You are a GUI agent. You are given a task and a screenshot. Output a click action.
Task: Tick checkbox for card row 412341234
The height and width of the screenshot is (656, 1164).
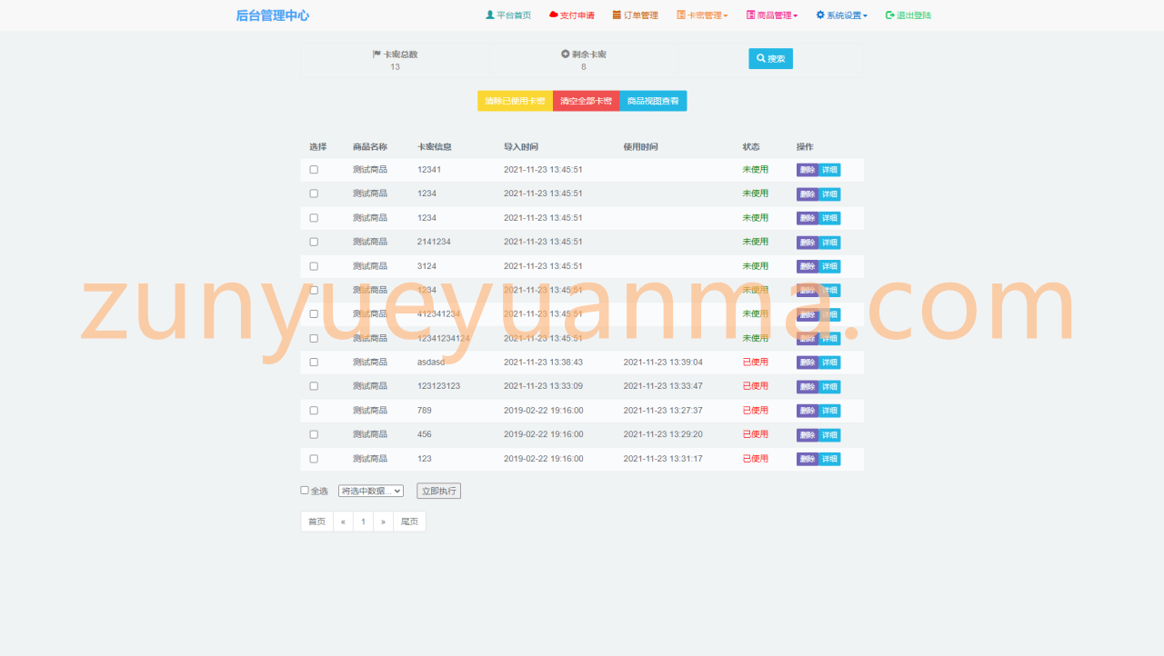[314, 313]
